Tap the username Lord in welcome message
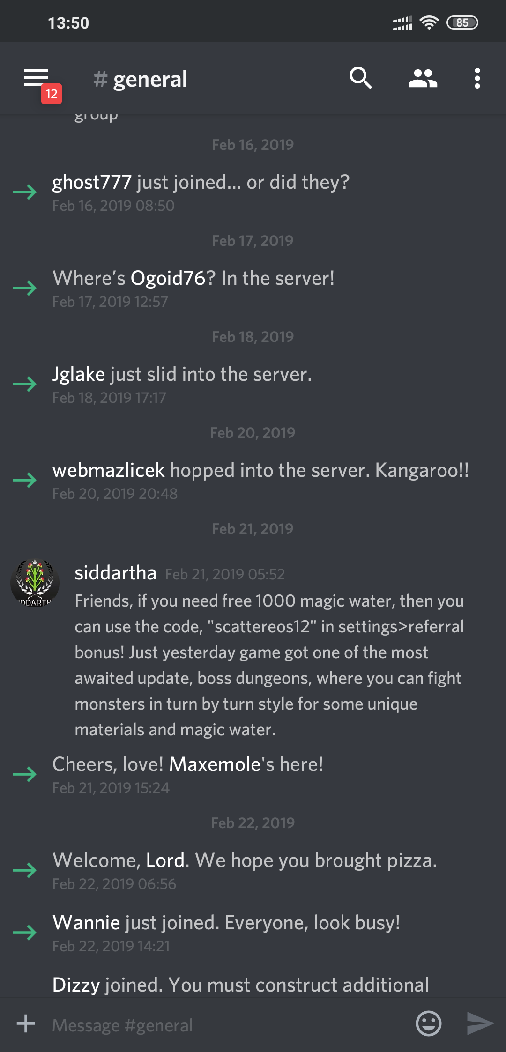This screenshot has height=1052, width=506. tap(165, 860)
